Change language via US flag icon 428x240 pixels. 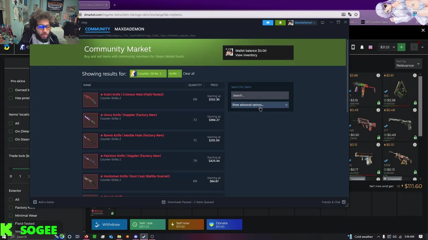pyautogui.click(x=370, y=47)
